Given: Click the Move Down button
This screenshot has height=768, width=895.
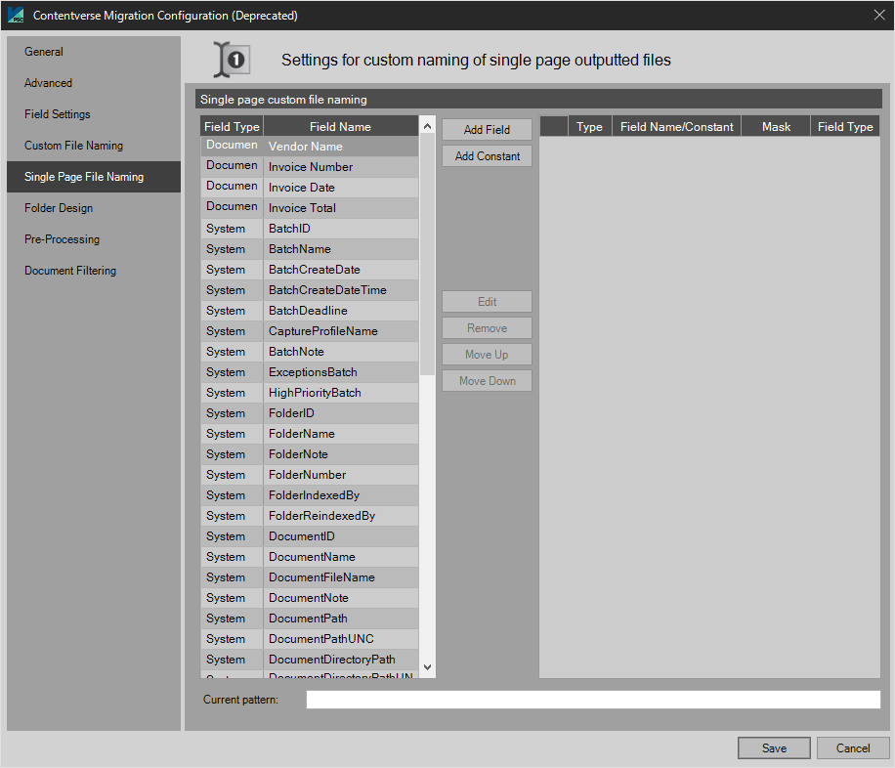Looking at the screenshot, I should 487,381.
